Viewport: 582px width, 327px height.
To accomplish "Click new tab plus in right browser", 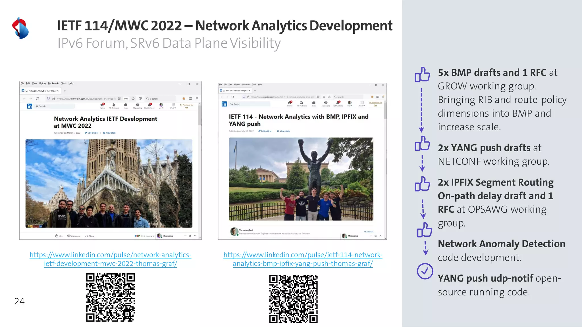I will coord(255,91).
